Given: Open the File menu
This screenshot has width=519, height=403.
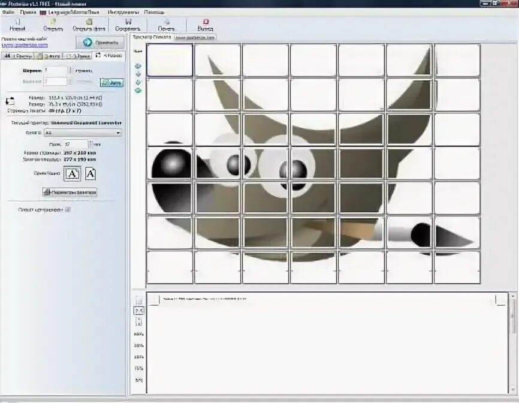Looking at the screenshot, I should (8, 12).
